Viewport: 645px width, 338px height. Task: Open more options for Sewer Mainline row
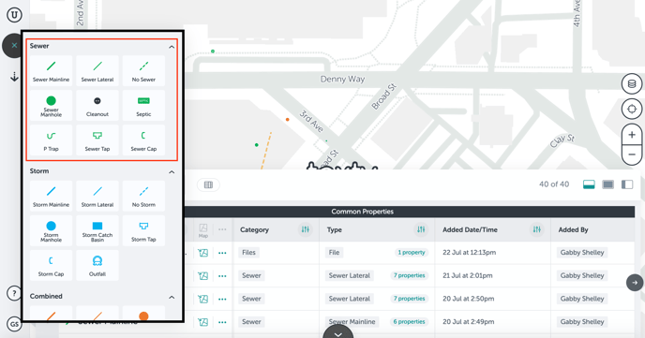[222, 322]
